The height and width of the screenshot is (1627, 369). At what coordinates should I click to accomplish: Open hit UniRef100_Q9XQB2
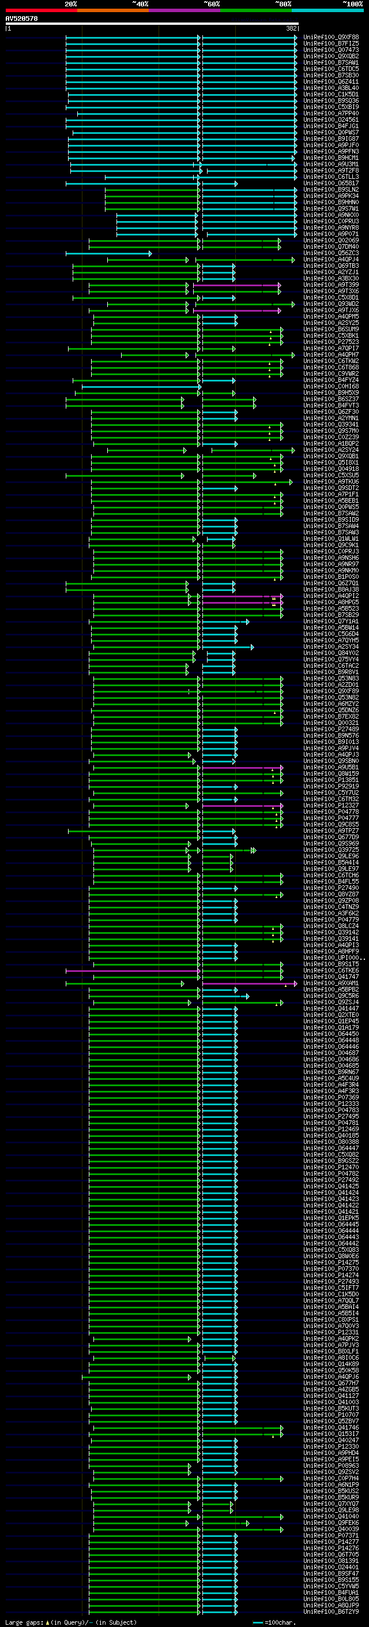click(x=331, y=56)
